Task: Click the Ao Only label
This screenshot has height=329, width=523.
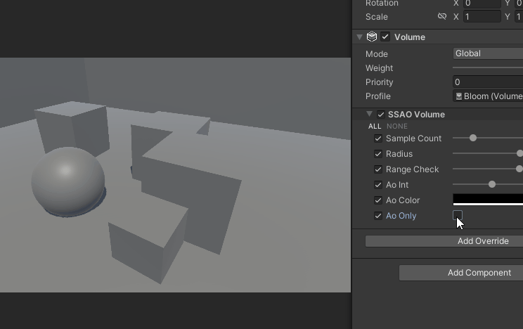Action: click(x=401, y=216)
